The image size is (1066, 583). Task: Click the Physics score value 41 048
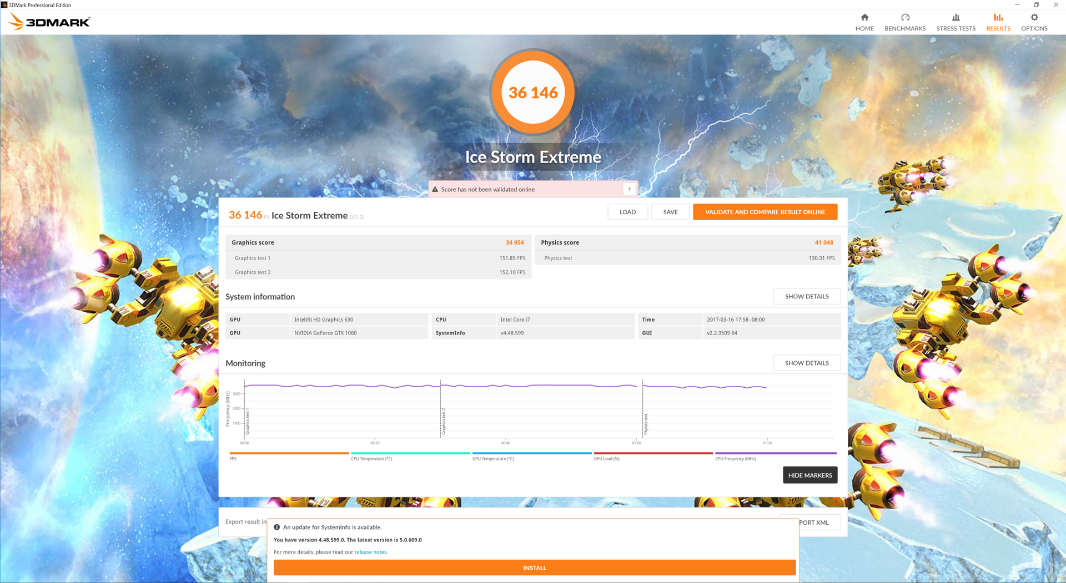[x=824, y=242]
